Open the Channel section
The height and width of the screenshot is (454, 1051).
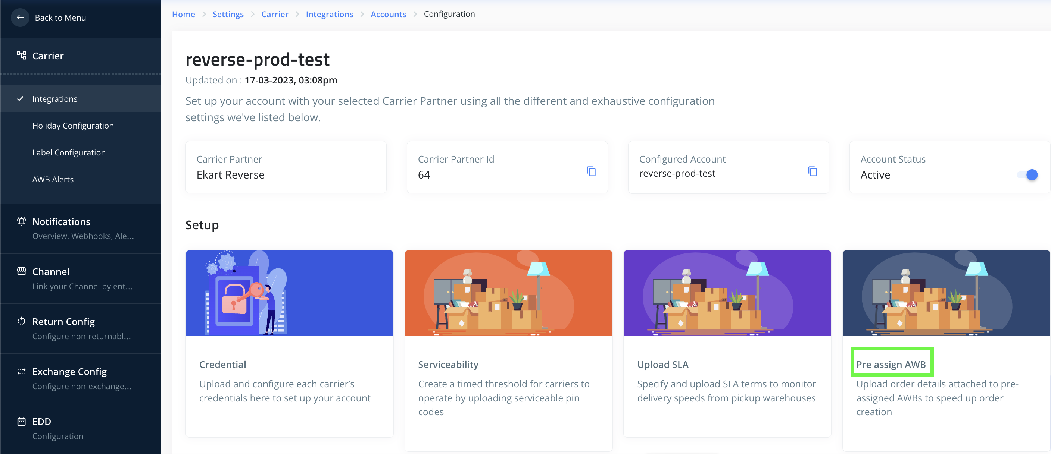pos(81,279)
